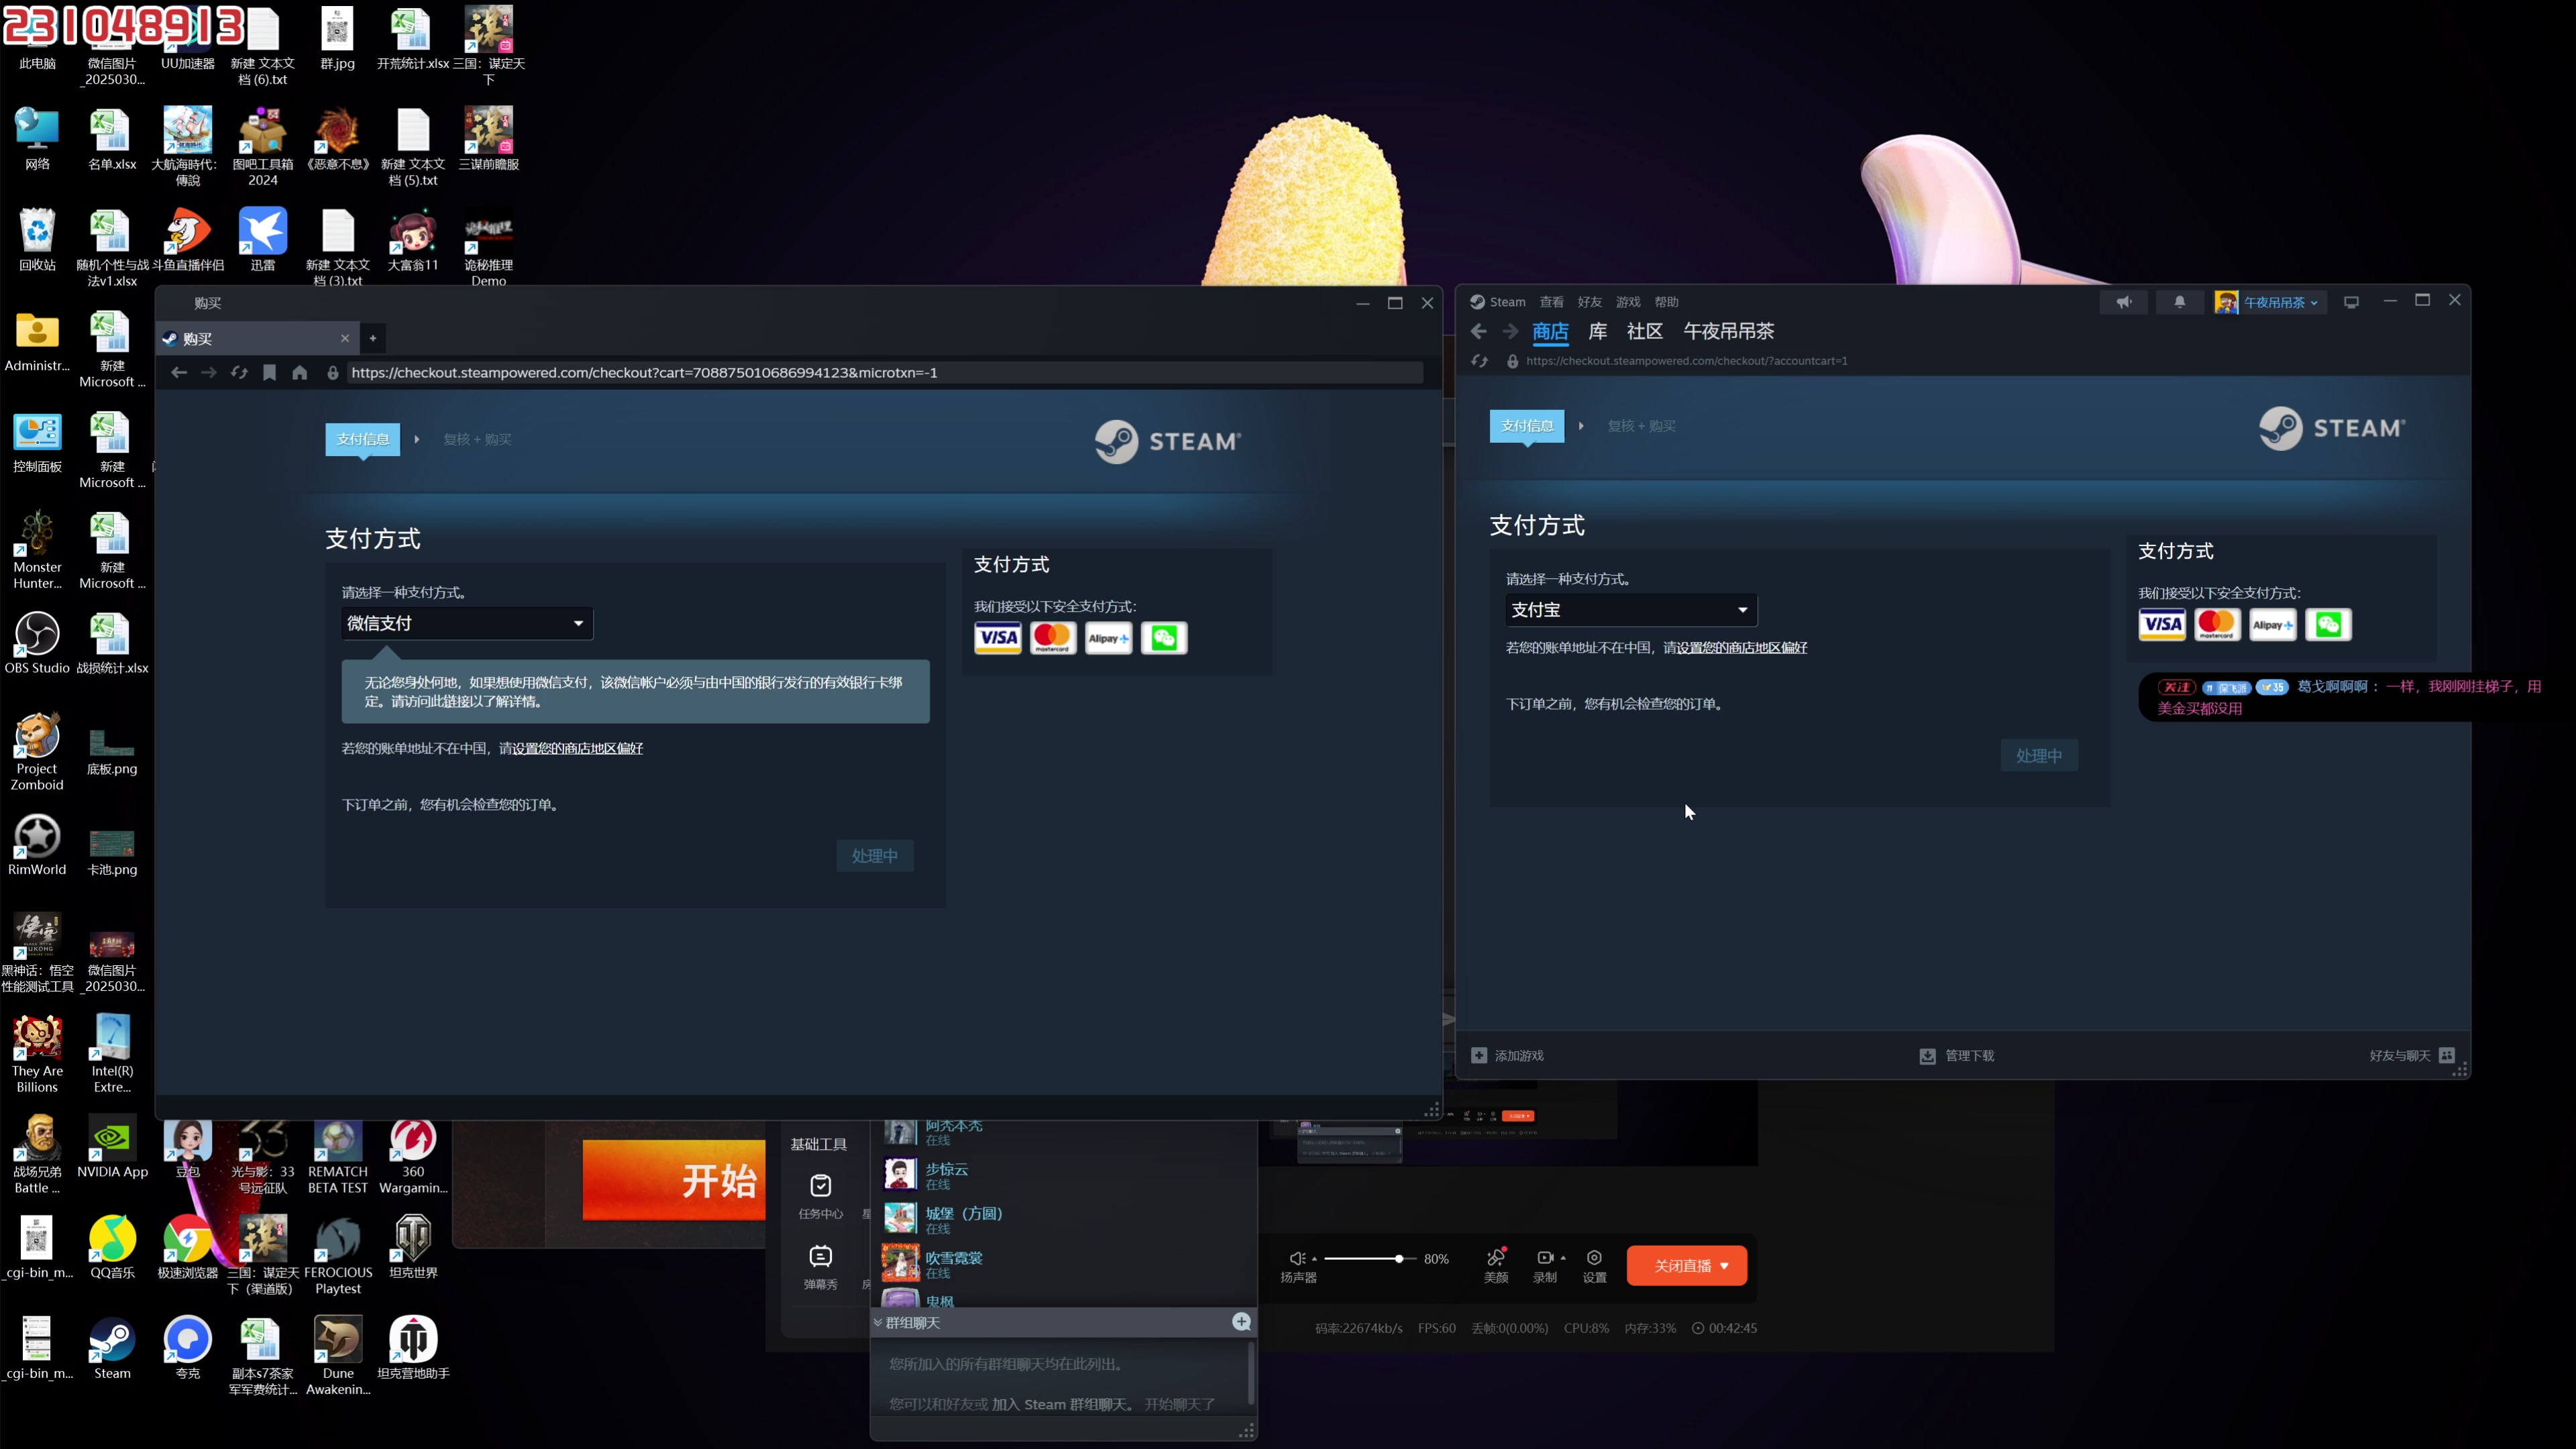Image resolution: width=2576 pixels, height=1449 pixels.
Task: Click 处理中 button in 购买 window
Action: [x=875, y=856]
